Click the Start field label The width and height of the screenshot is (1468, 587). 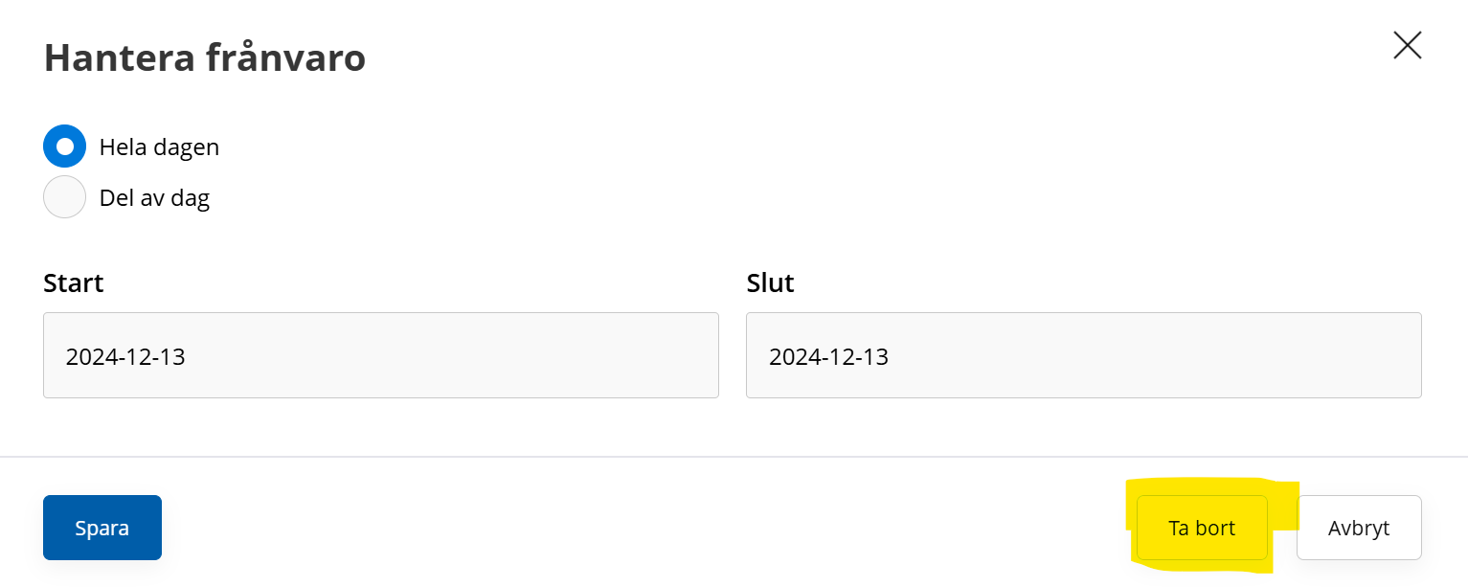(x=74, y=283)
